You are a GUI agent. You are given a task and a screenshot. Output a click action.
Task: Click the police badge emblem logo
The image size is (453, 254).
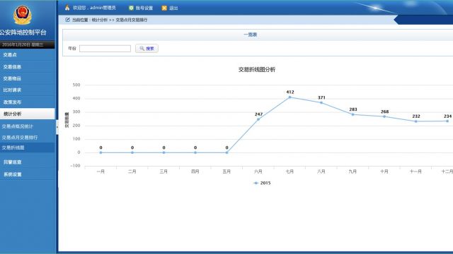click(23, 15)
